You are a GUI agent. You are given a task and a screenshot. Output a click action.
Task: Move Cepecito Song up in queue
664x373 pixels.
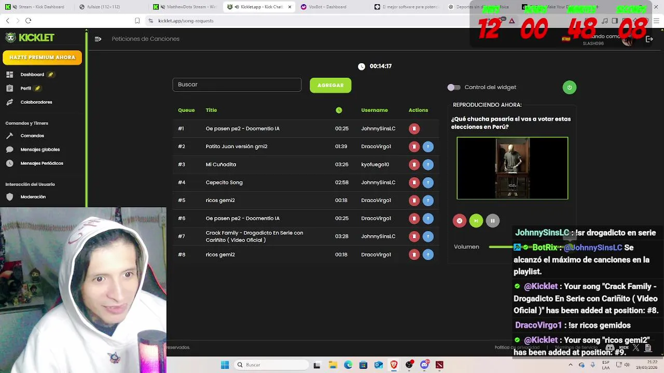point(428,182)
